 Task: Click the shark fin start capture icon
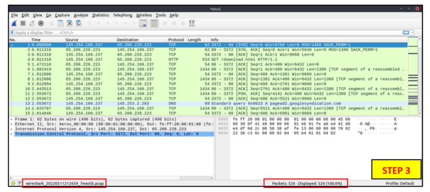tap(14, 23)
